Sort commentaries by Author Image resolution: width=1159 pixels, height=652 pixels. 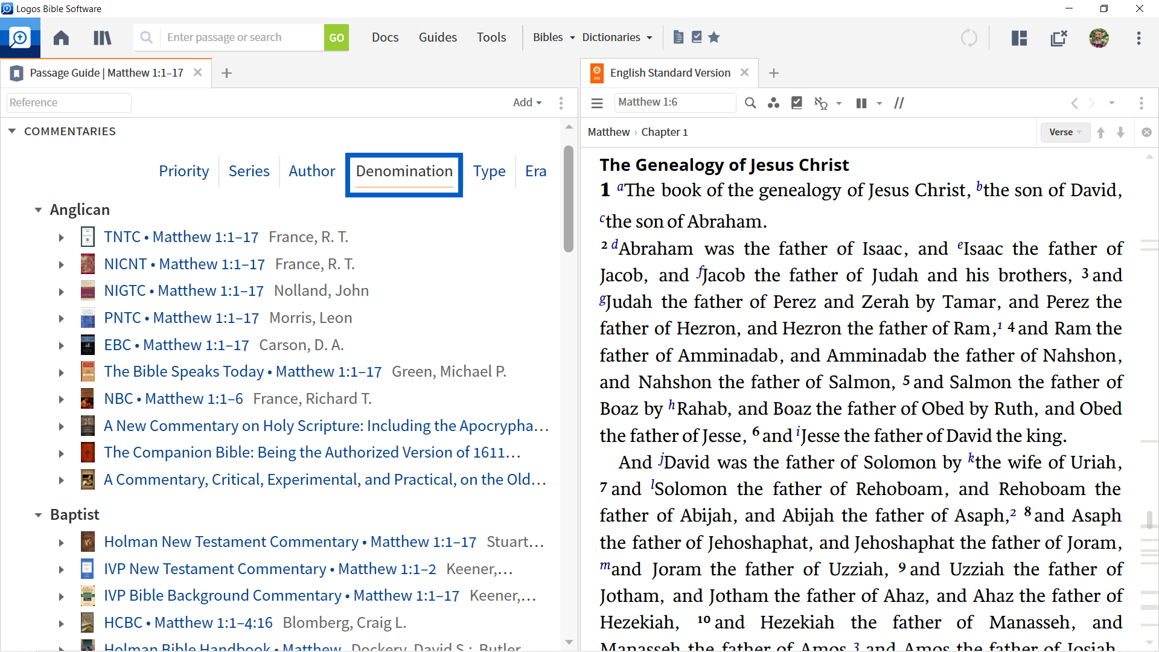(x=311, y=171)
